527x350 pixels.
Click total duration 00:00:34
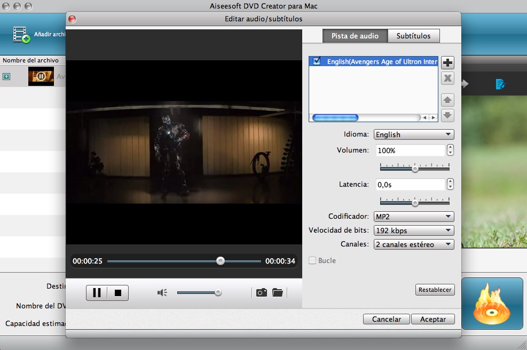280,261
